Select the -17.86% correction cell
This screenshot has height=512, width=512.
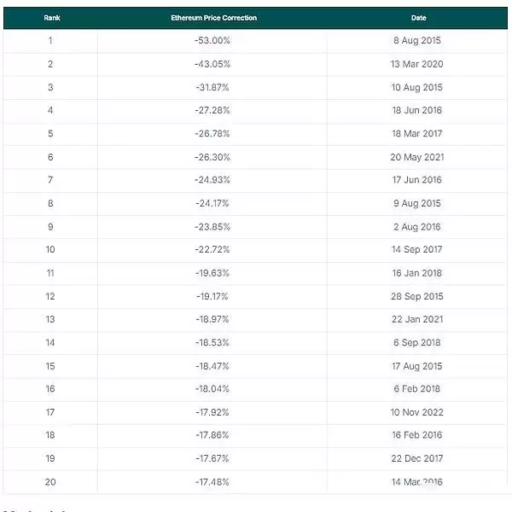tap(212, 435)
